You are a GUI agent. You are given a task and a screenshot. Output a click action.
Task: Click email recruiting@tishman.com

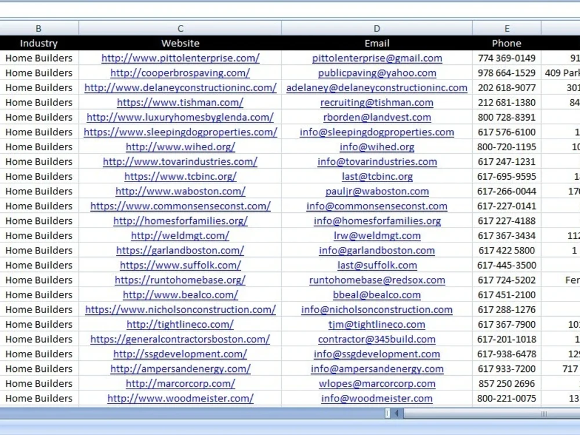[x=377, y=103]
